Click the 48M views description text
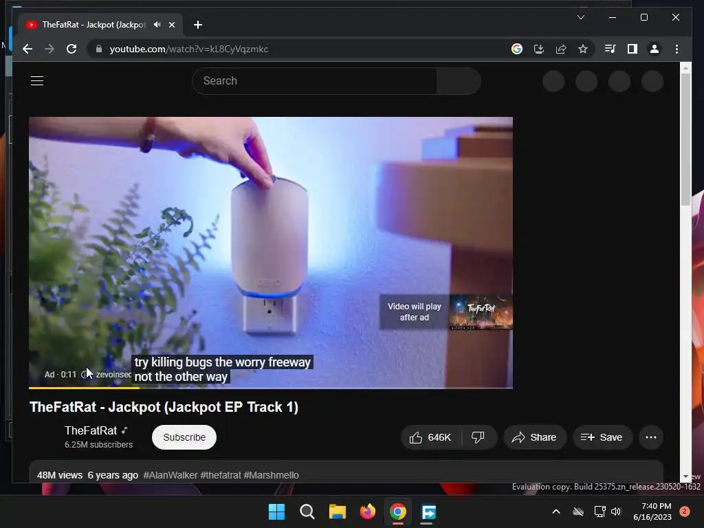Image resolution: width=704 pixels, height=528 pixels. 60,475
